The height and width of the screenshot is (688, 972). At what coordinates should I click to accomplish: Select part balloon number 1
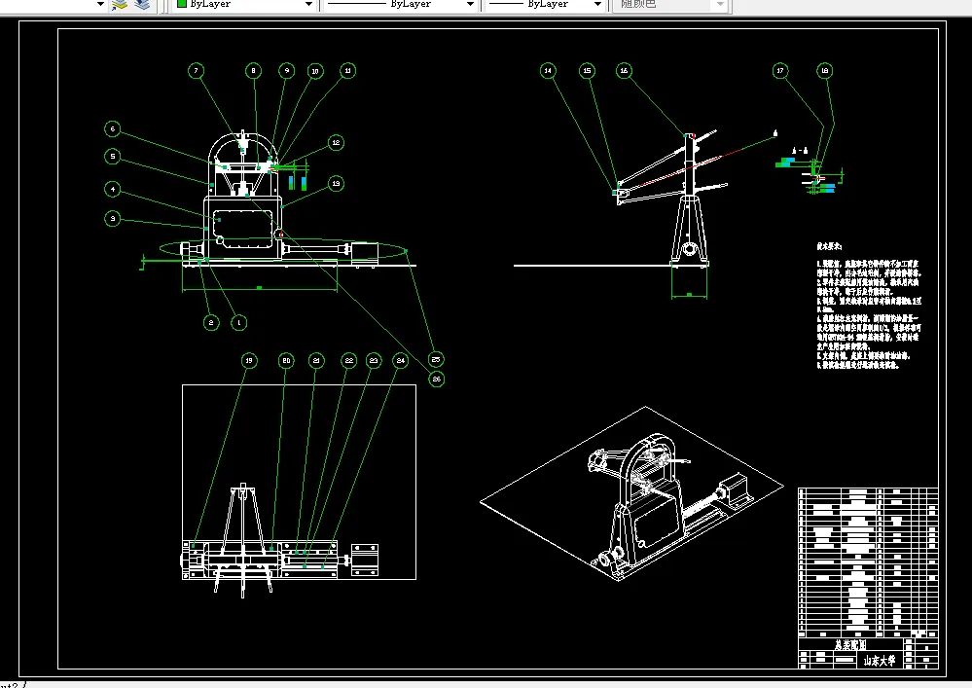click(x=239, y=323)
